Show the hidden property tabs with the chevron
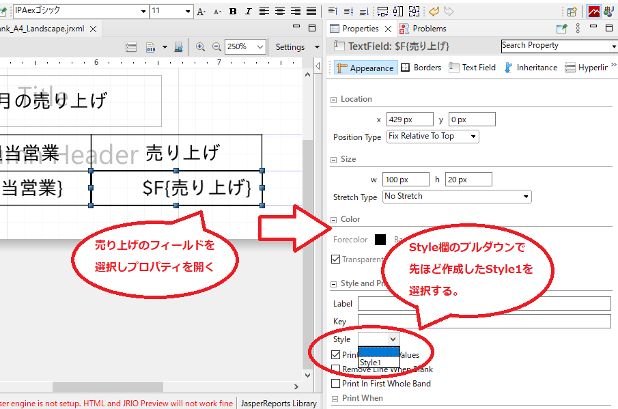Screen dimensions: 618x409 [x=613, y=65]
